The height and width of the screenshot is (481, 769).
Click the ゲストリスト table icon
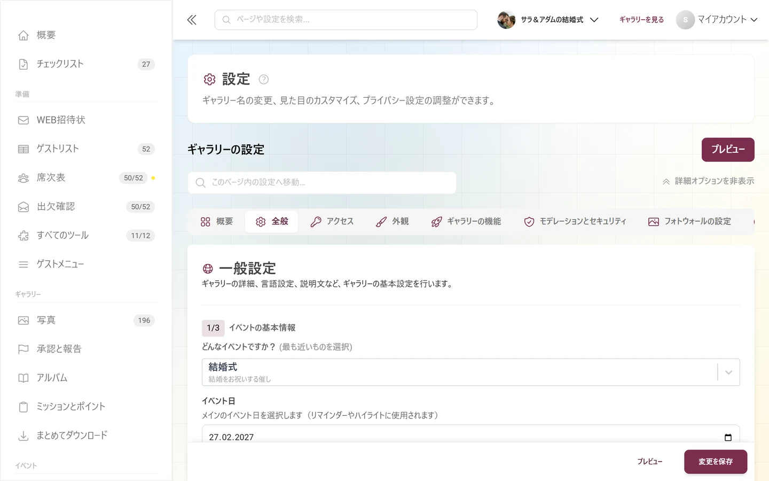click(23, 149)
